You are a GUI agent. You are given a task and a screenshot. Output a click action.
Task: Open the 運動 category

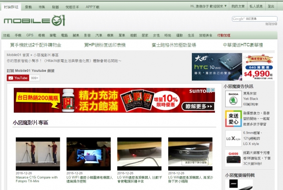click(179, 35)
